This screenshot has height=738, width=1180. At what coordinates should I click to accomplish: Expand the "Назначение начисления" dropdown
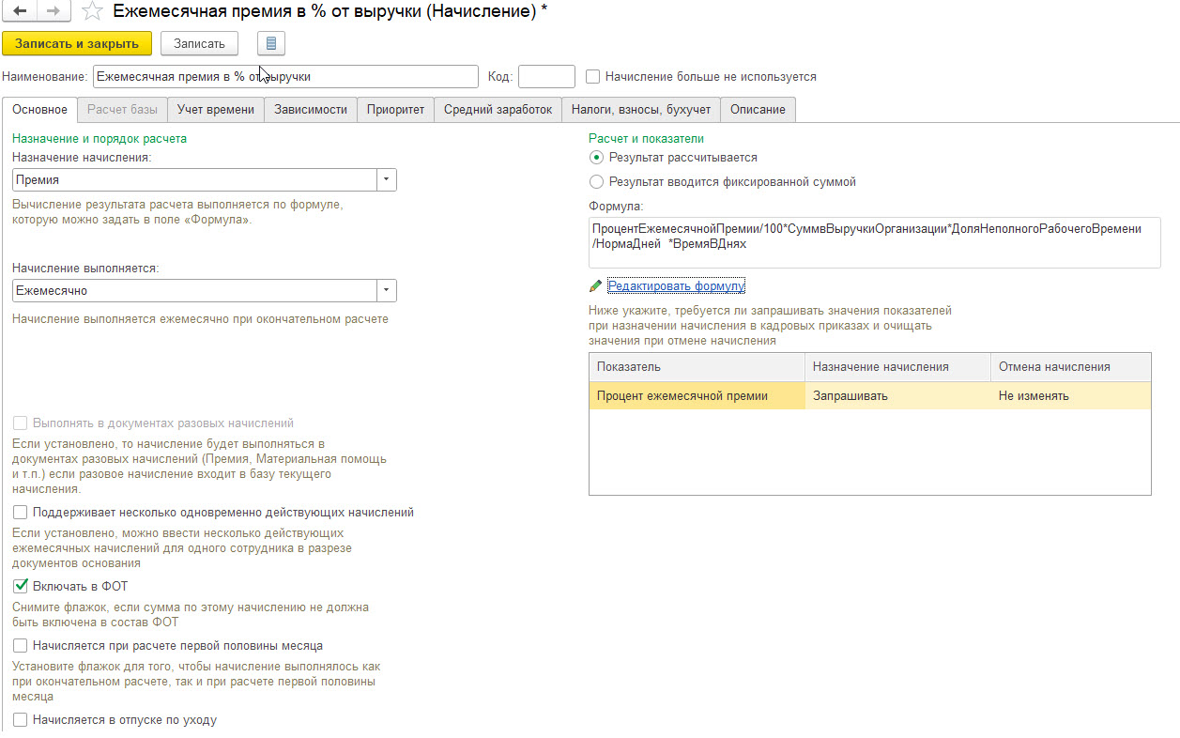coord(387,179)
